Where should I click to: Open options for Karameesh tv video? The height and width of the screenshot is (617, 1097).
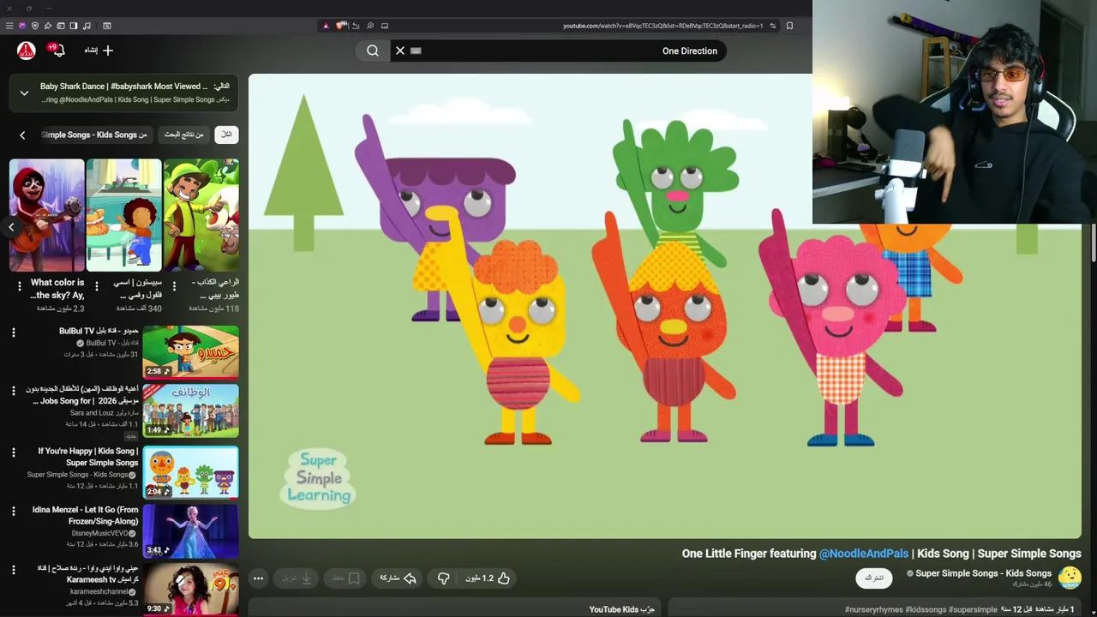[13, 569]
